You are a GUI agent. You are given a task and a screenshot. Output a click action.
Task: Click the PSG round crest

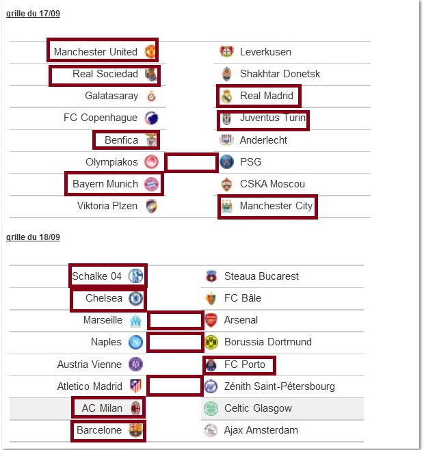226,162
